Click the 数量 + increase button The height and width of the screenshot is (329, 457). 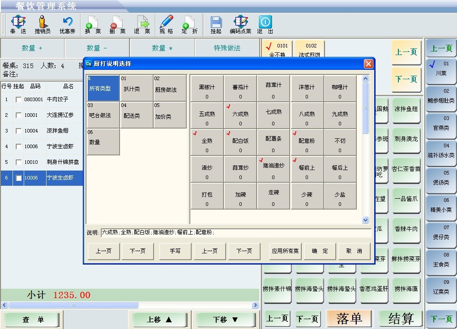click(32, 48)
